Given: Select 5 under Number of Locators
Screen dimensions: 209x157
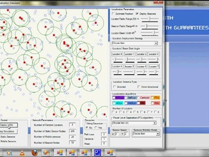Looking at the screenshot, I should (x=135, y=112).
